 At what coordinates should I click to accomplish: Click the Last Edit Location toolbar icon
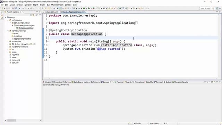pyautogui.click(x=139, y=8)
